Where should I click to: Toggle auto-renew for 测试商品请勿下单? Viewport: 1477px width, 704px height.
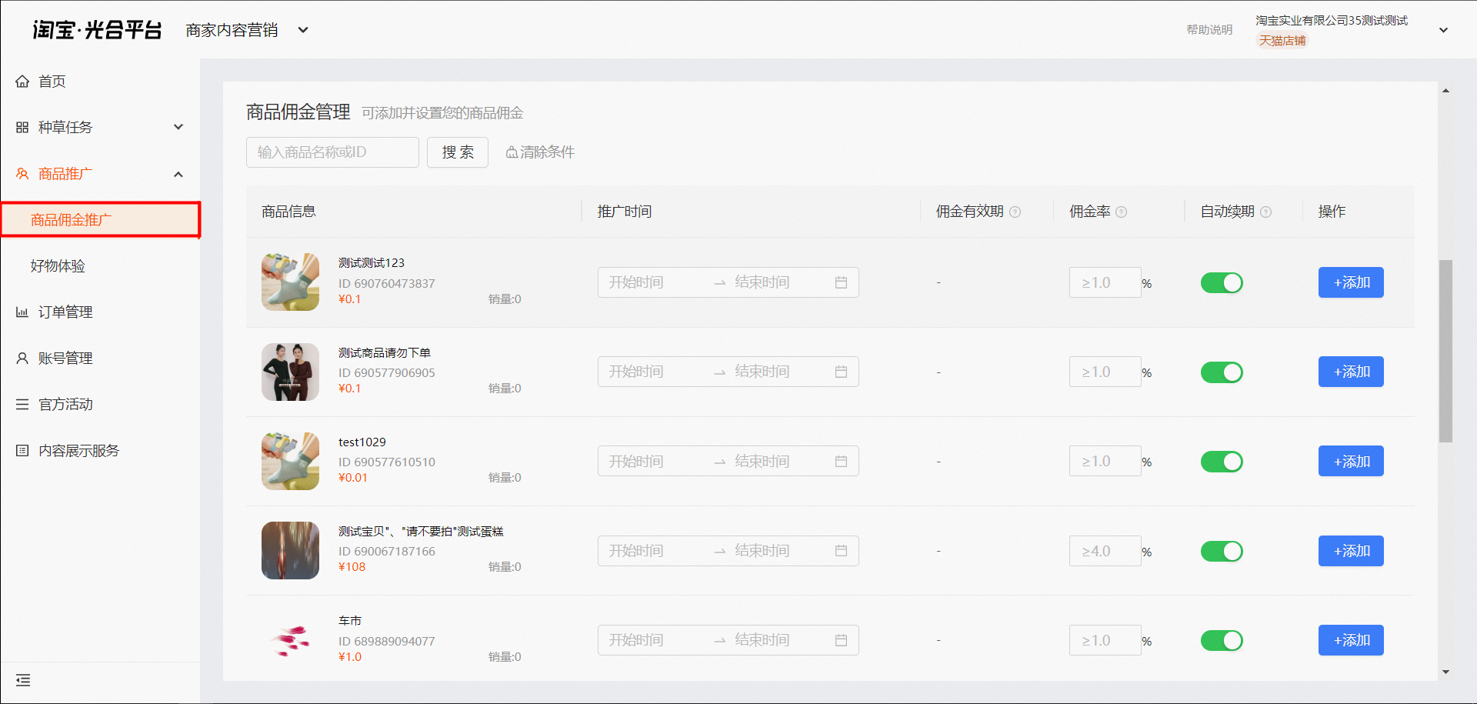(x=1222, y=372)
